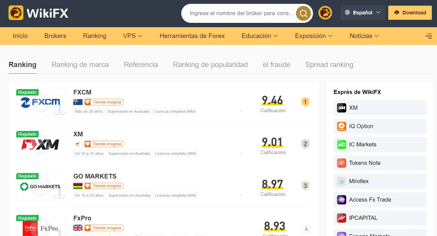
Task: Click the XM logo thumbnail
Action: 41,145
